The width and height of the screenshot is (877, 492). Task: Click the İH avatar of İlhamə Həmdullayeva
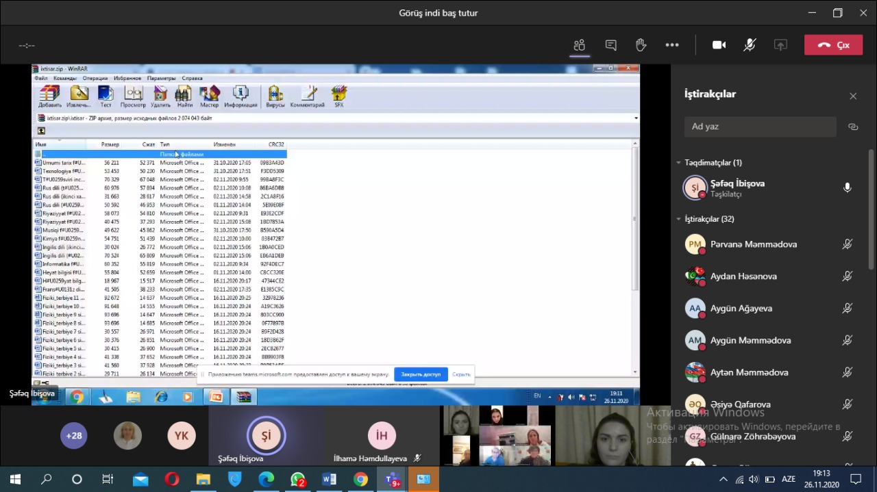click(x=382, y=435)
